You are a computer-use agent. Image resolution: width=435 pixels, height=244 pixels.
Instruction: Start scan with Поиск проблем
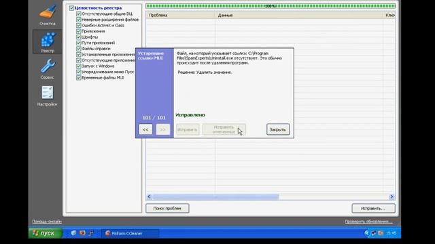167,208
